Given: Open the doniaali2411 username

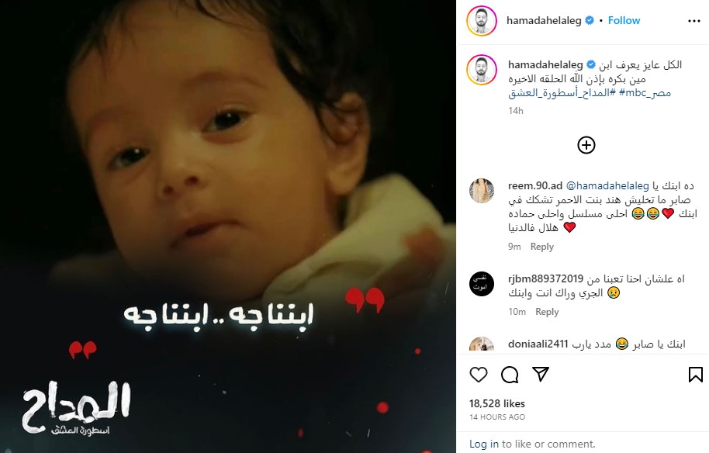Looking at the screenshot, I should point(538,344).
